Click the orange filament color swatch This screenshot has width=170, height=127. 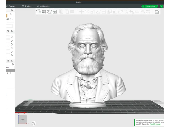pyautogui.click(x=7, y=16)
